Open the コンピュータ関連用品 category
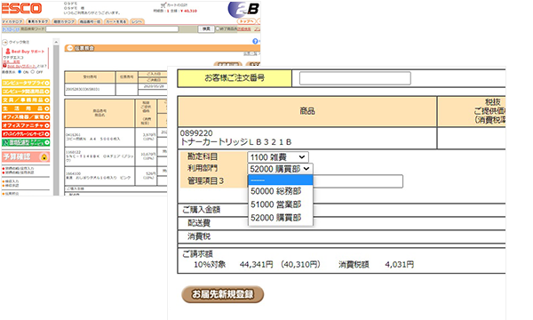 click(26, 92)
